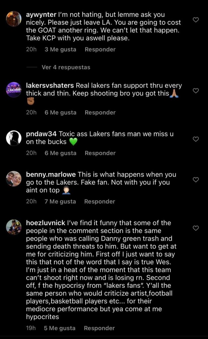Like hoezluvnick's long comment
The image size is (208, 339).
click(196, 228)
